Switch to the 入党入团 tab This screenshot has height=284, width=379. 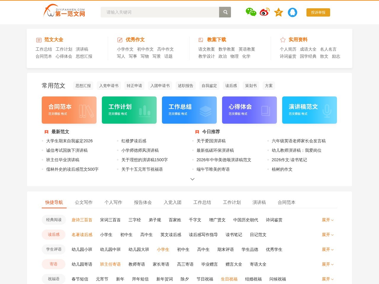(172, 202)
